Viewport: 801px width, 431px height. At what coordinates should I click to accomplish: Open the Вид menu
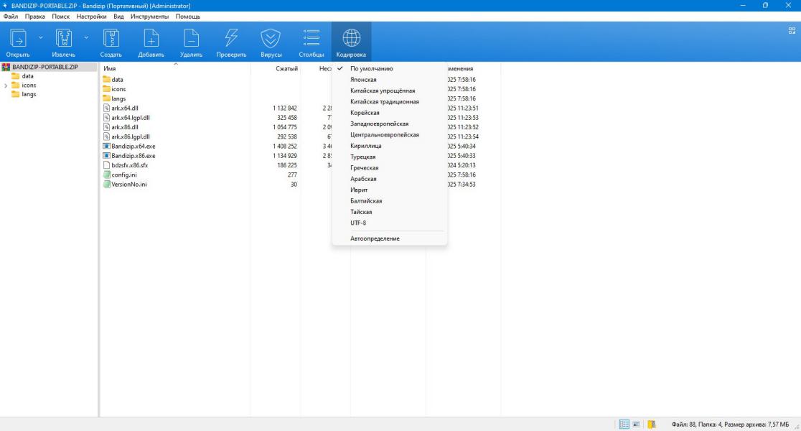click(118, 17)
